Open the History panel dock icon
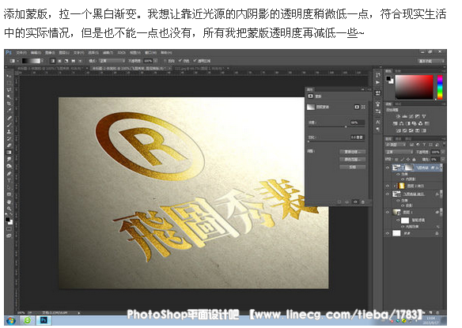 click(377, 75)
